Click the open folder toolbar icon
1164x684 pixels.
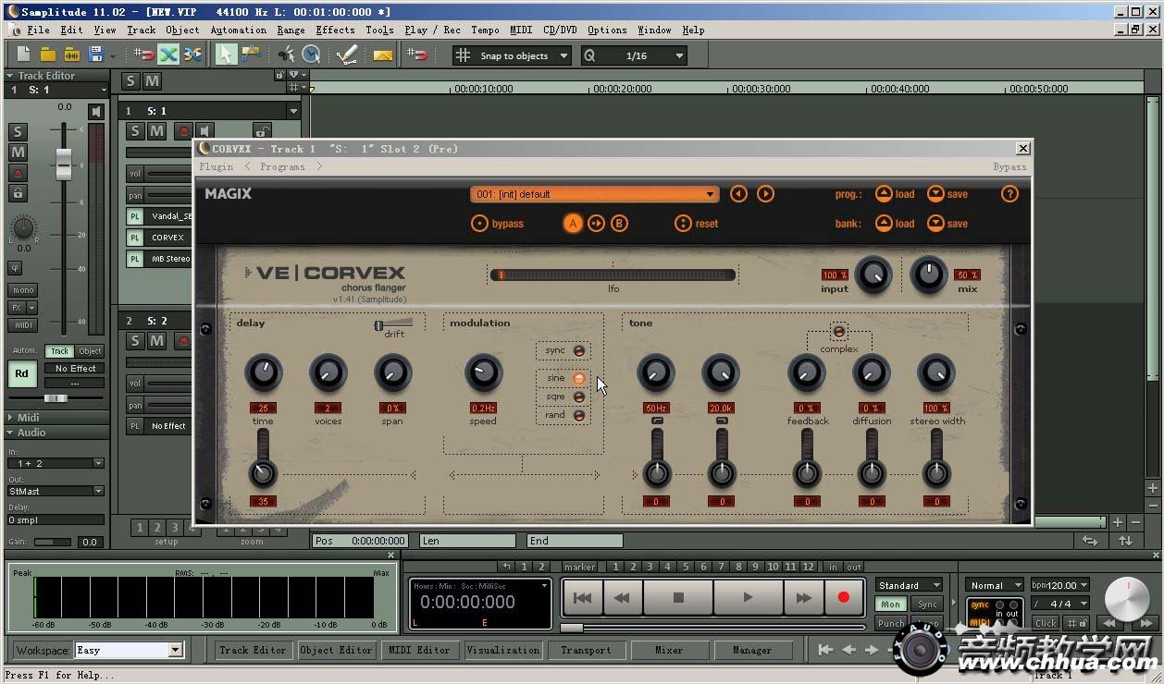click(48, 55)
